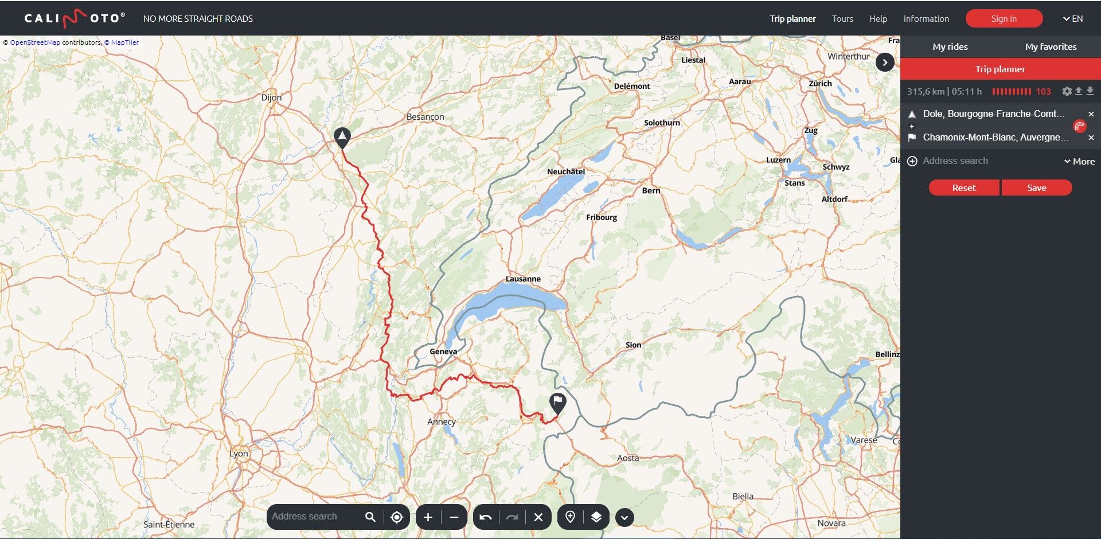
Task: Click the Annecy city label on map
Action: point(442,422)
